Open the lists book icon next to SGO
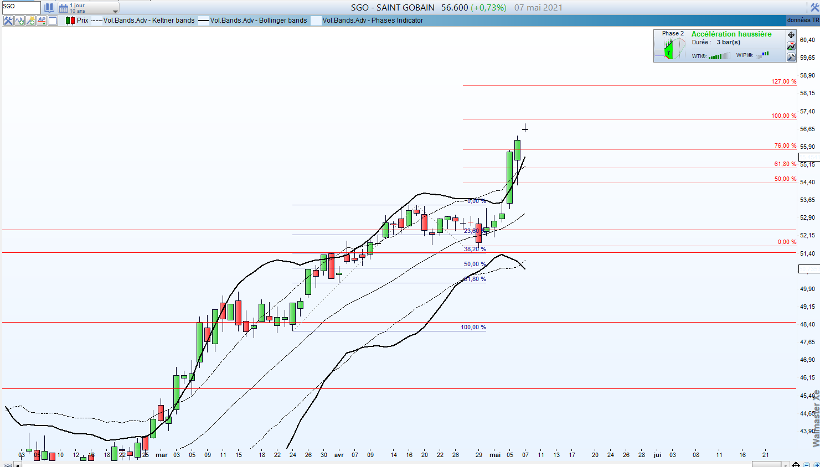The image size is (820, 467). pos(49,8)
